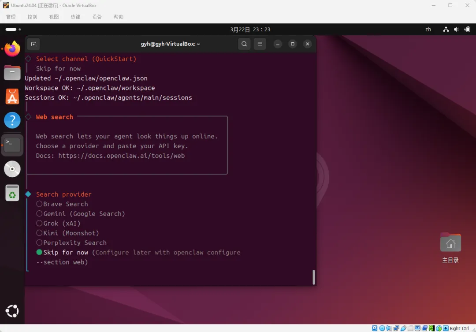Close the terminal window
The image size is (476, 332).
[x=308, y=44]
